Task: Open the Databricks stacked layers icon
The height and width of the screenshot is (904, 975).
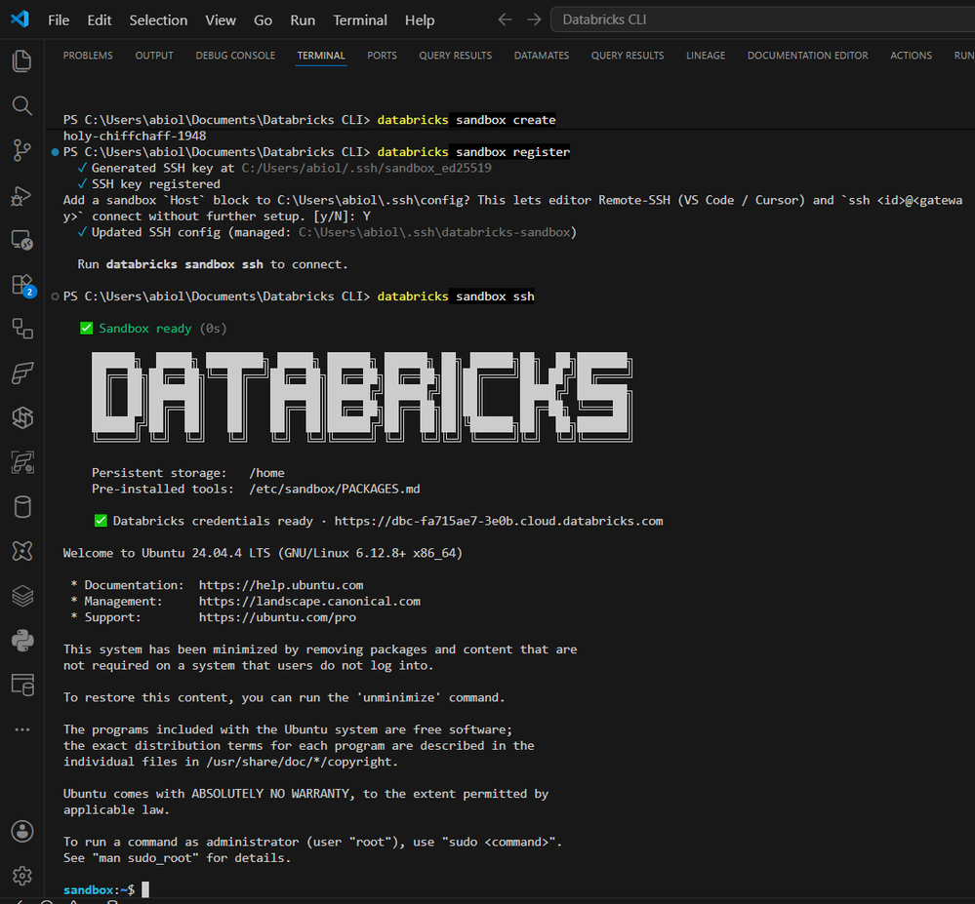Action: [x=21, y=596]
